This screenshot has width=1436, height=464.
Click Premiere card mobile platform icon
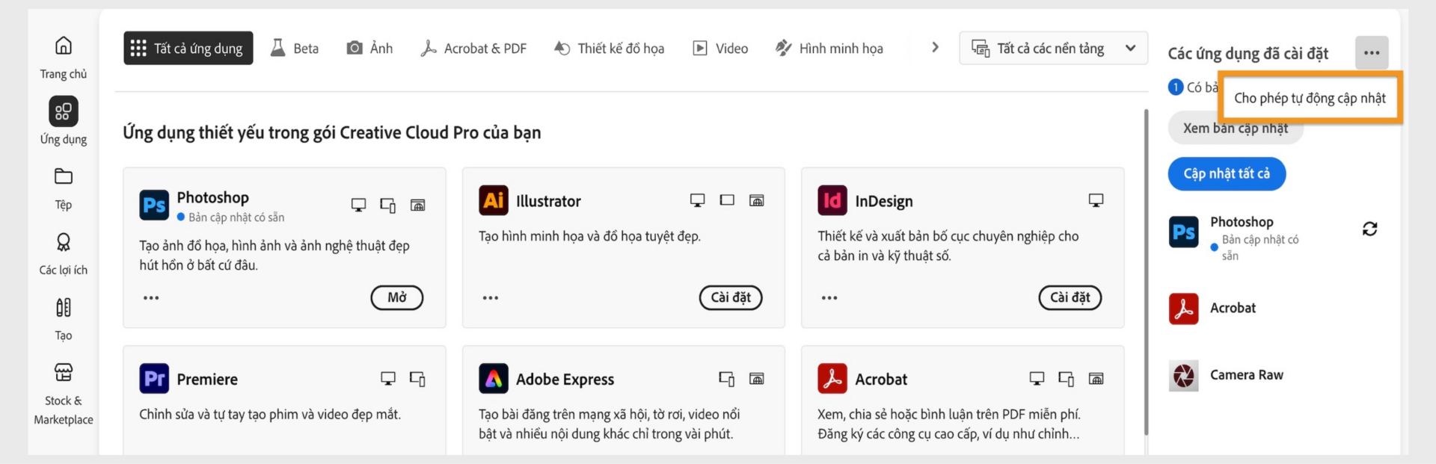click(417, 379)
